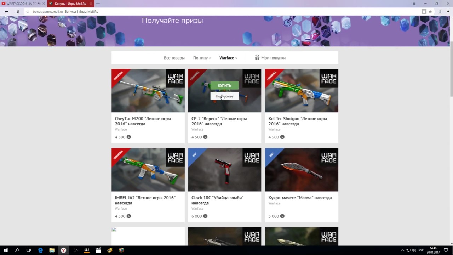453x255 pixels.
Task: Click the gift icon beside Мои покупки
Action: point(257,58)
